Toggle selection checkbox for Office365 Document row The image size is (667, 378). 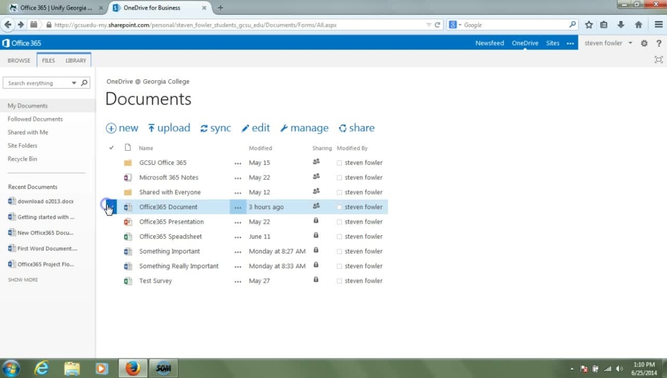[111, 207]
